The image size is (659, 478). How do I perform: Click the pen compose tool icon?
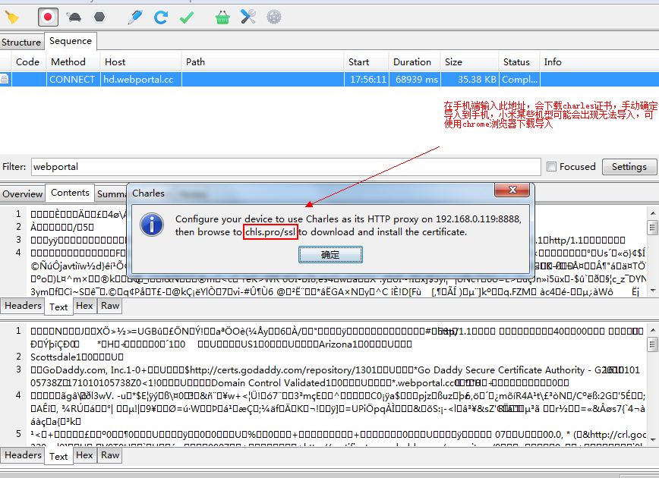click(135, 17)
